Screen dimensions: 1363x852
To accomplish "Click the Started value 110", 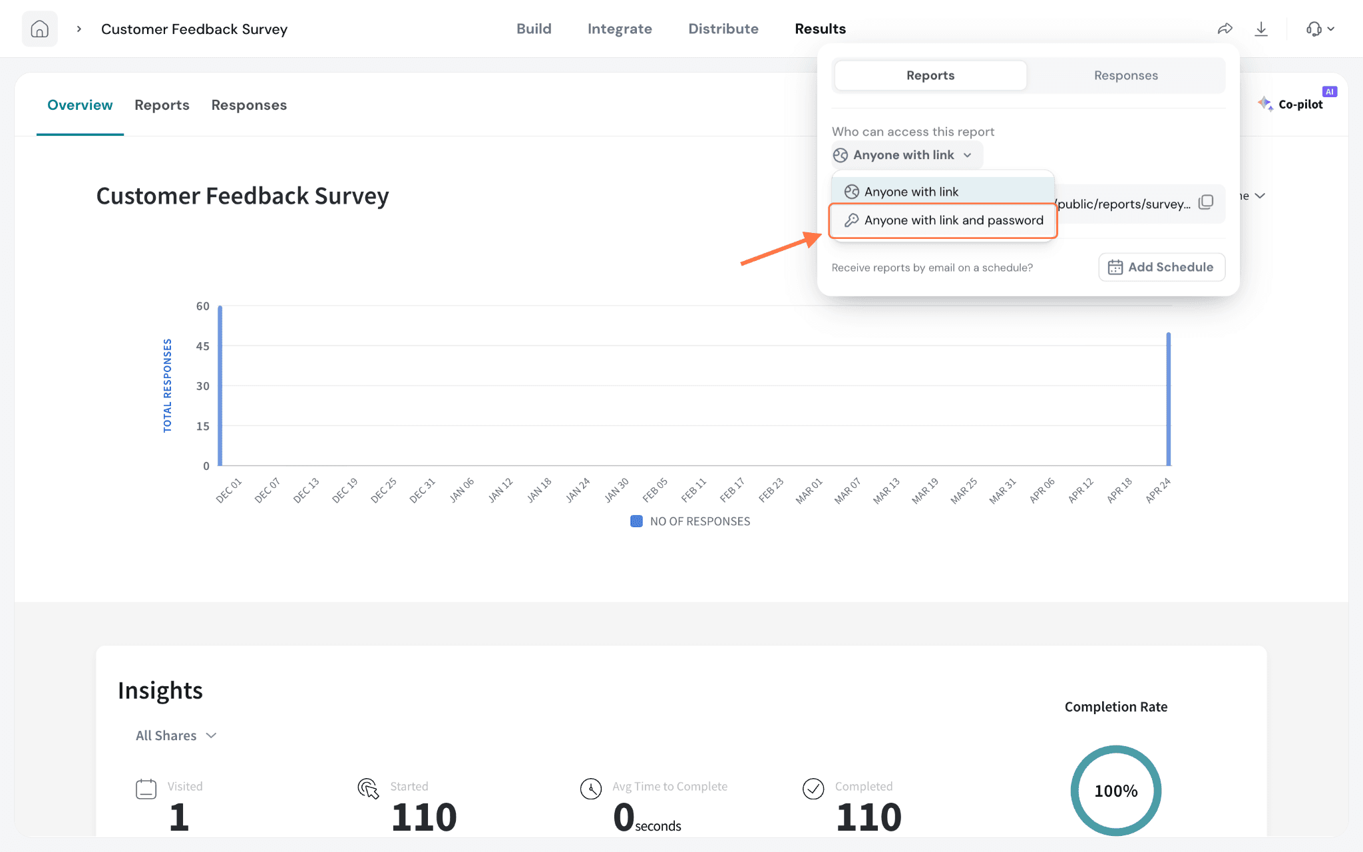I will click(x=424, y=817).
